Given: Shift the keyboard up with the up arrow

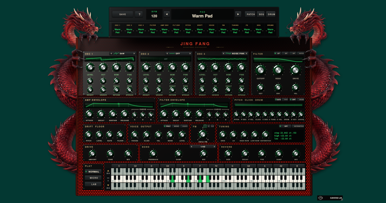Looking at the screenshot, I should [108, 170].
